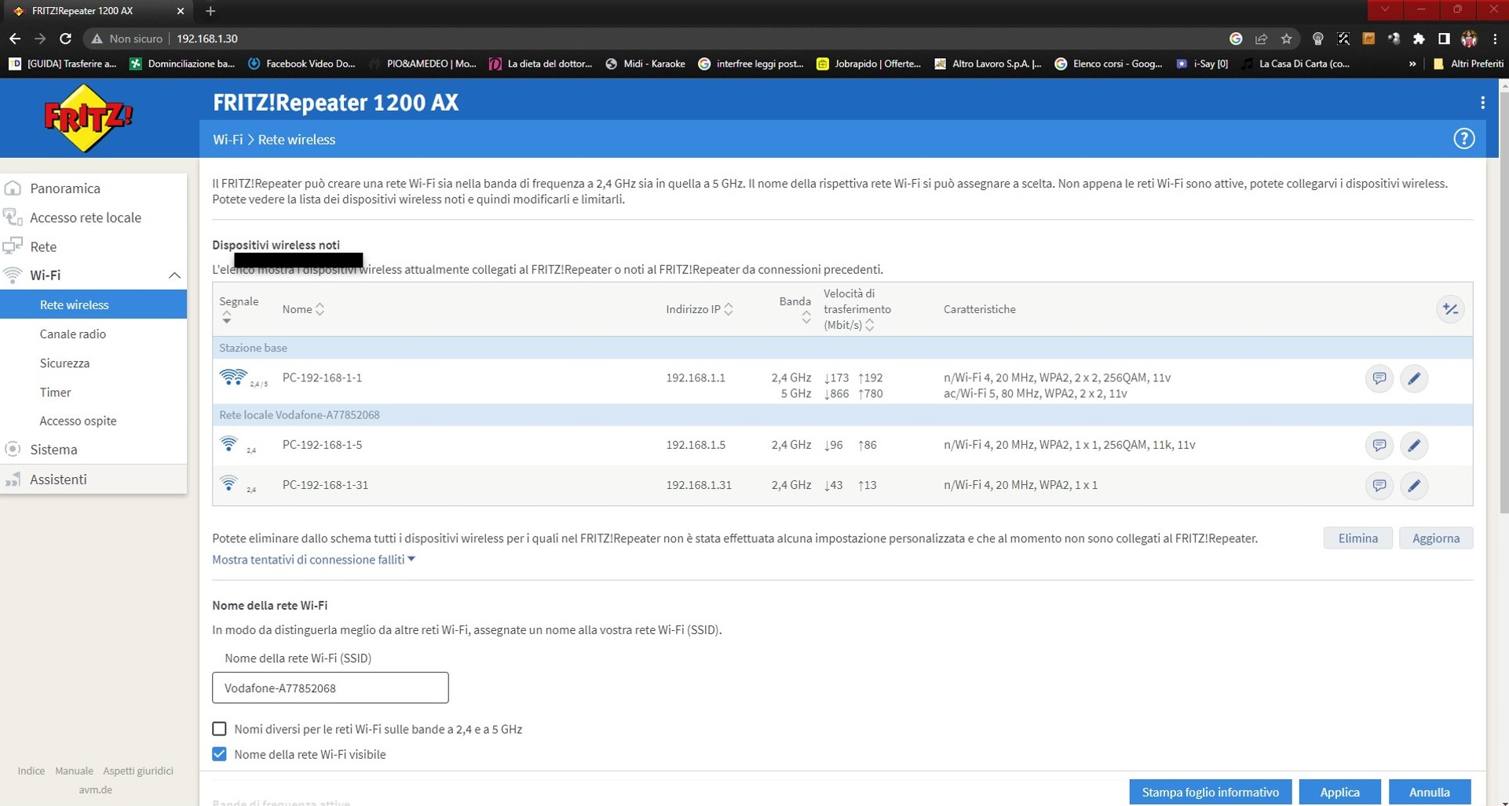Bookmark this page with the star icon

point(1286,38)
